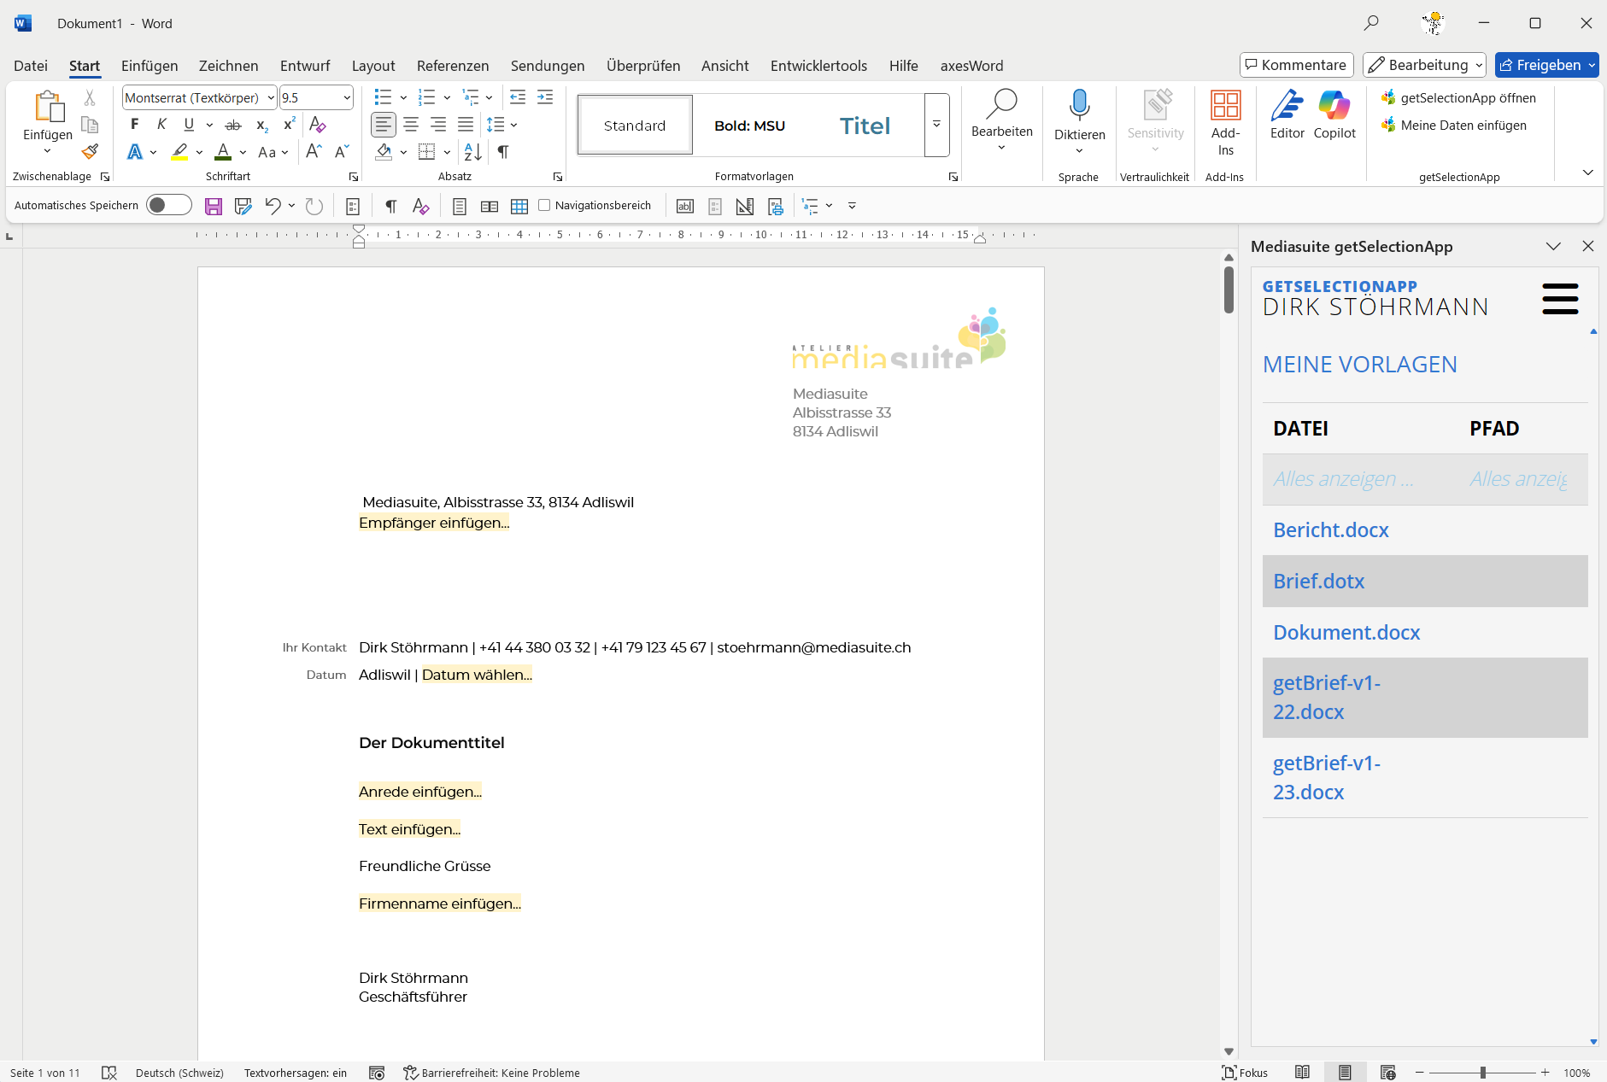Open the Datei menu
This screenshot has height=1082, width=1607.
click(31, 66)
